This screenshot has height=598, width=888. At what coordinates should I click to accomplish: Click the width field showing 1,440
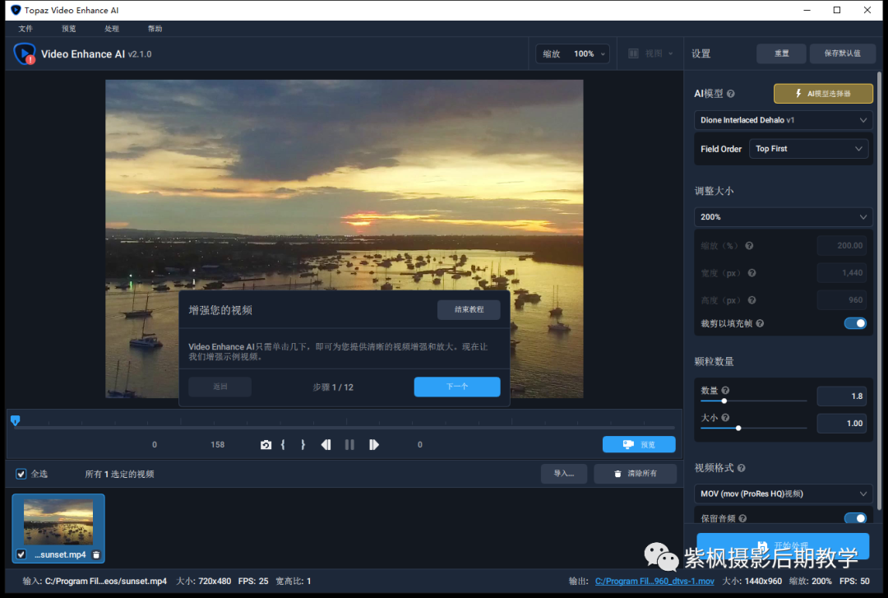(842, 273)
